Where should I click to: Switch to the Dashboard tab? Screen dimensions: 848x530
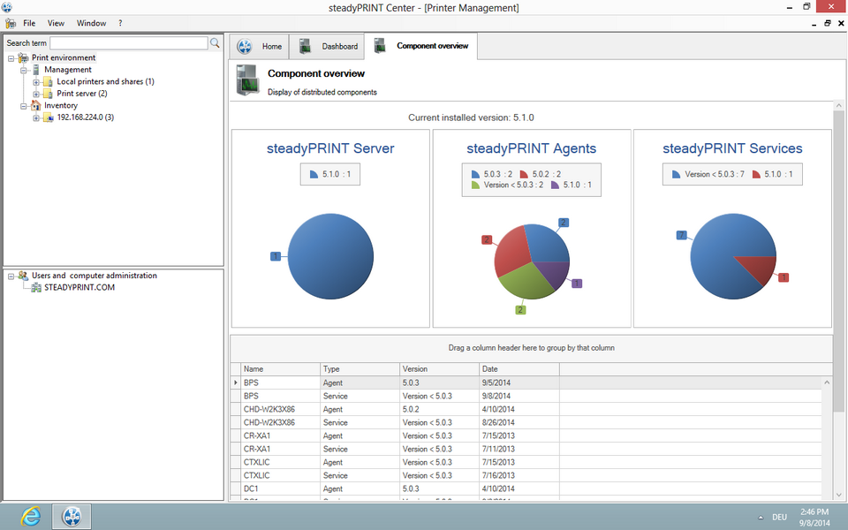[327, 47]
